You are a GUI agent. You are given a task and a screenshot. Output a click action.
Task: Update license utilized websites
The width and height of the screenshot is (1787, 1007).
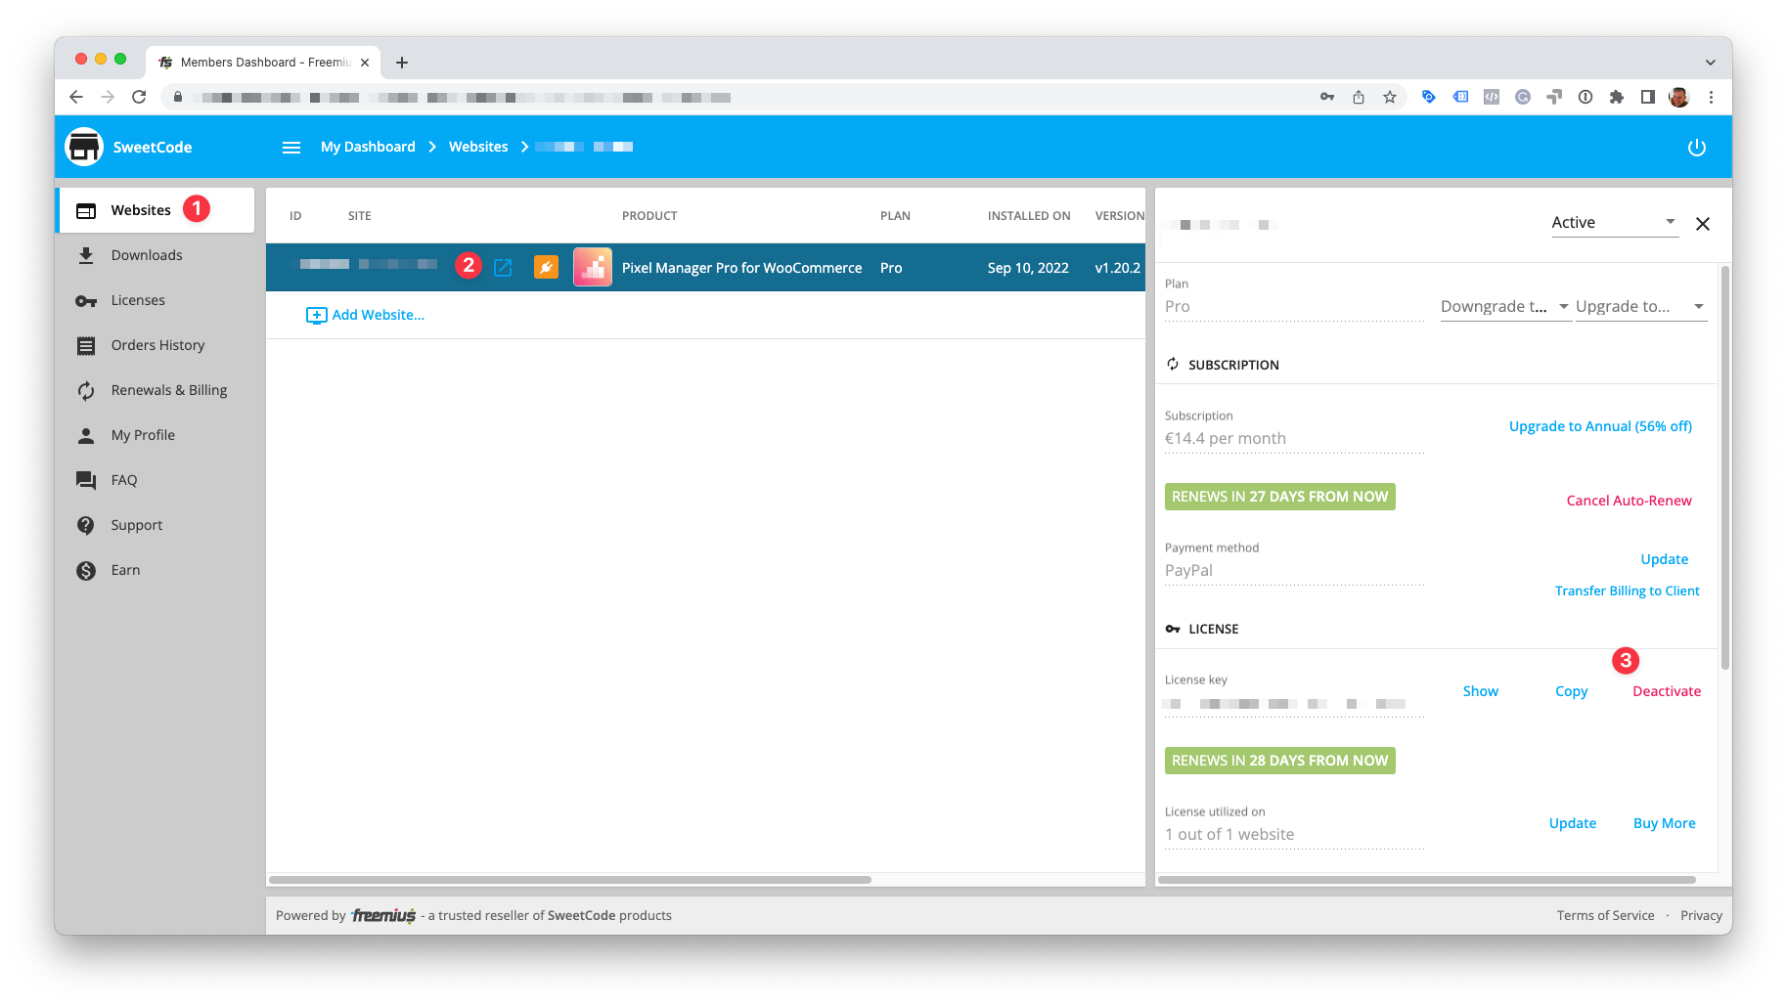tap(1572, 823)
